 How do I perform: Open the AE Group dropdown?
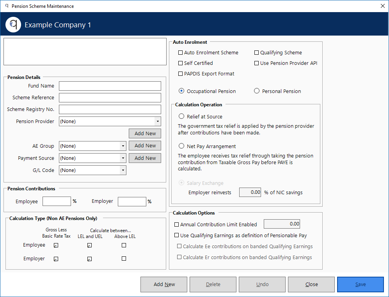[123, 146]
